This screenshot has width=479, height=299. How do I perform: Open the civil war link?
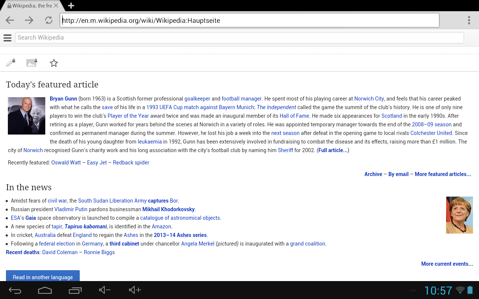(57, 201)
